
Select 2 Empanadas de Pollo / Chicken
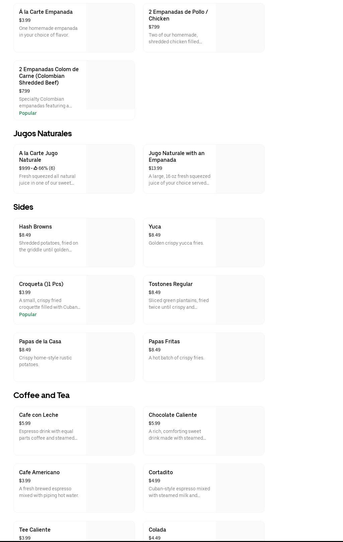click(178, 15)
